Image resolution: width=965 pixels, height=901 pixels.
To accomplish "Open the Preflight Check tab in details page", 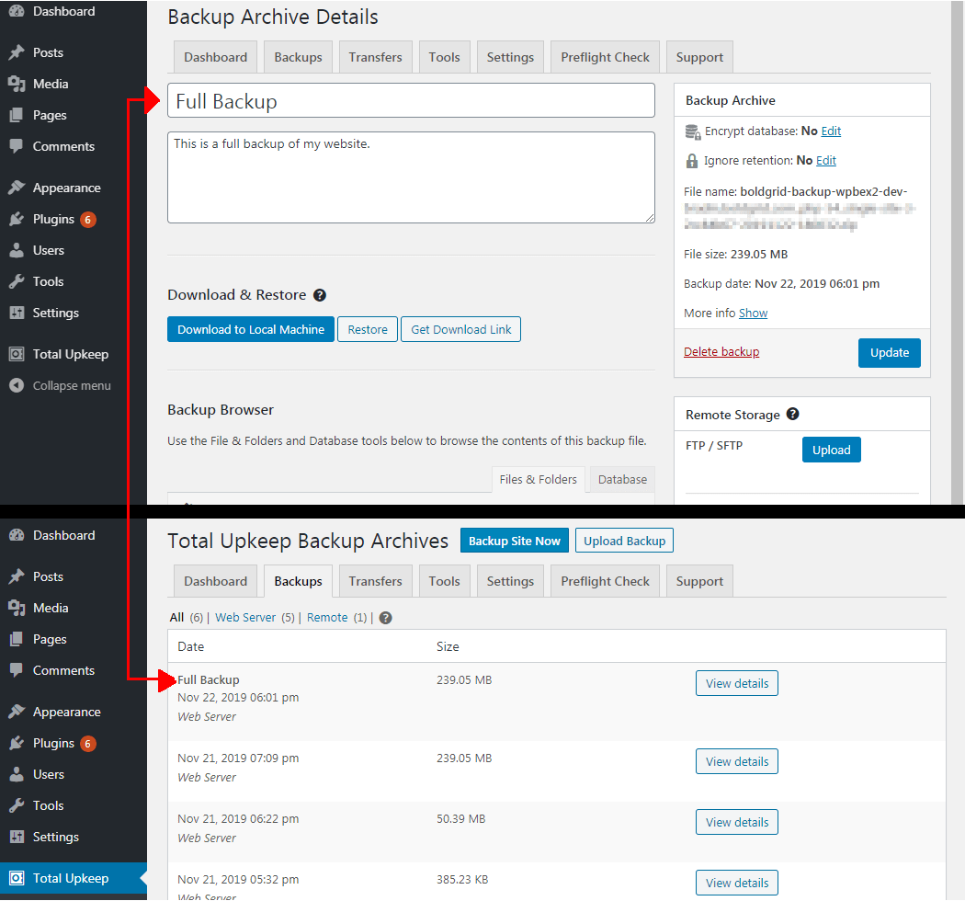I will [x=605, y=57].
